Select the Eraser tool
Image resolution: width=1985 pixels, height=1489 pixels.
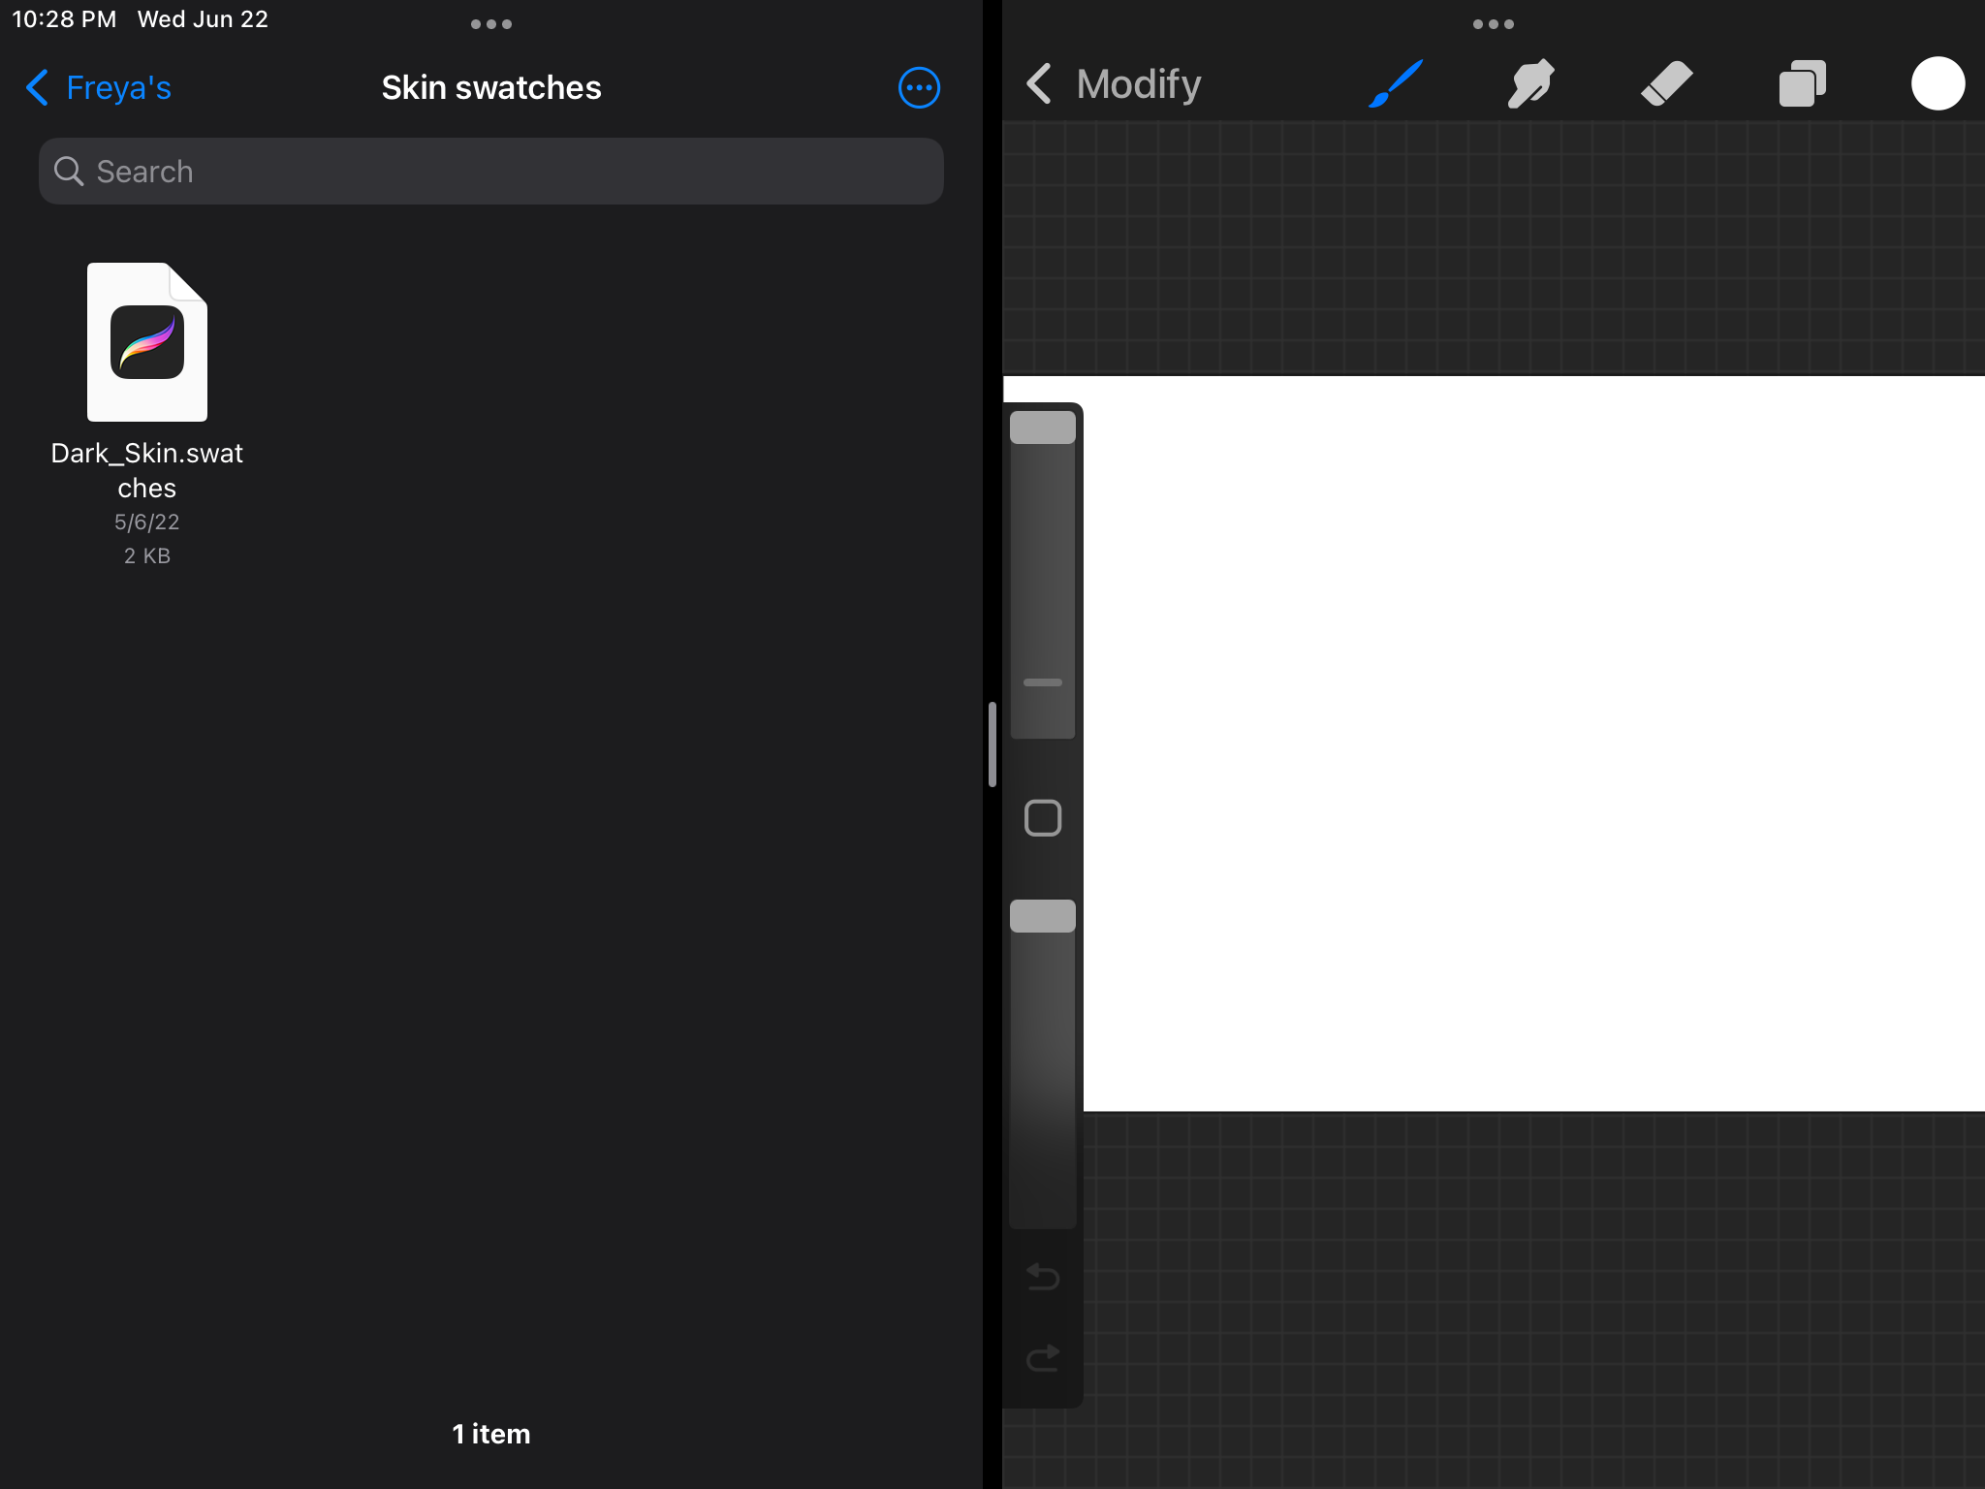(x=1666, y=83)
